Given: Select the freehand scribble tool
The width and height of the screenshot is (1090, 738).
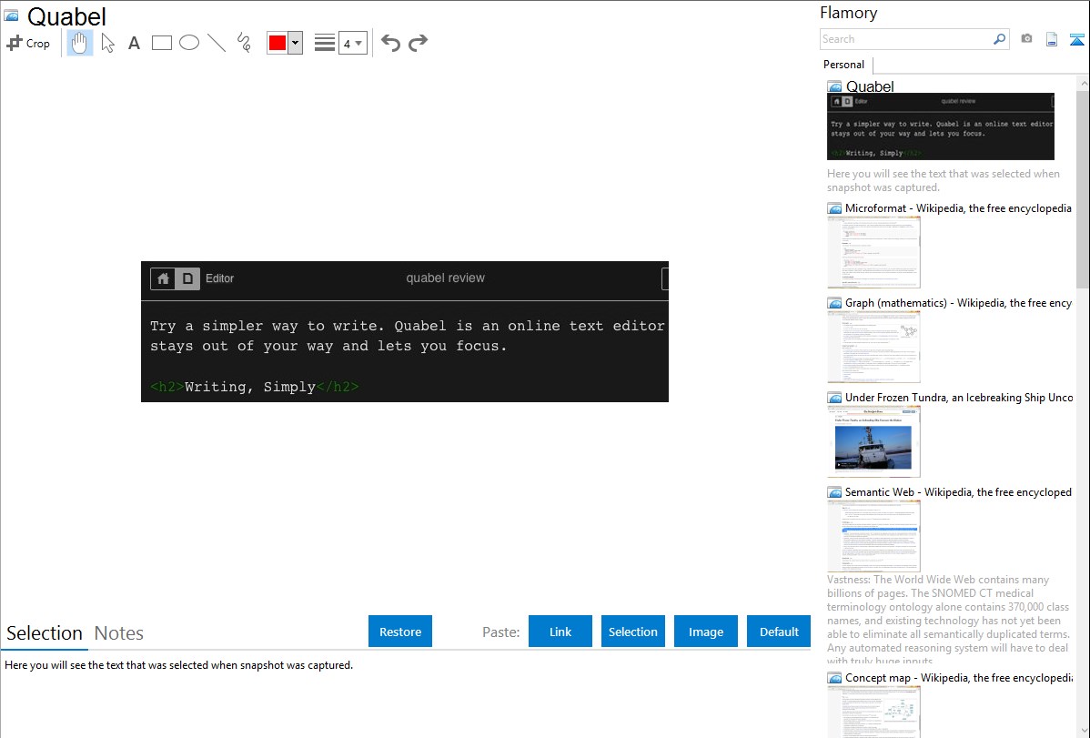Looking at the screenshot, I should tap(244, 43).
